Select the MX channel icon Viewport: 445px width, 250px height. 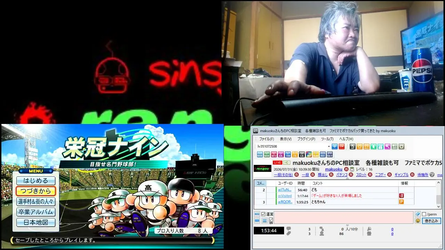click(x=309, y=155)
